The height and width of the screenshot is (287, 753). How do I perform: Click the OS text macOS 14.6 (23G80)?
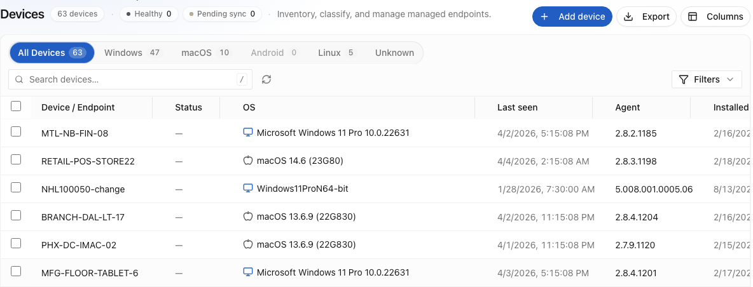click(300, 161)
